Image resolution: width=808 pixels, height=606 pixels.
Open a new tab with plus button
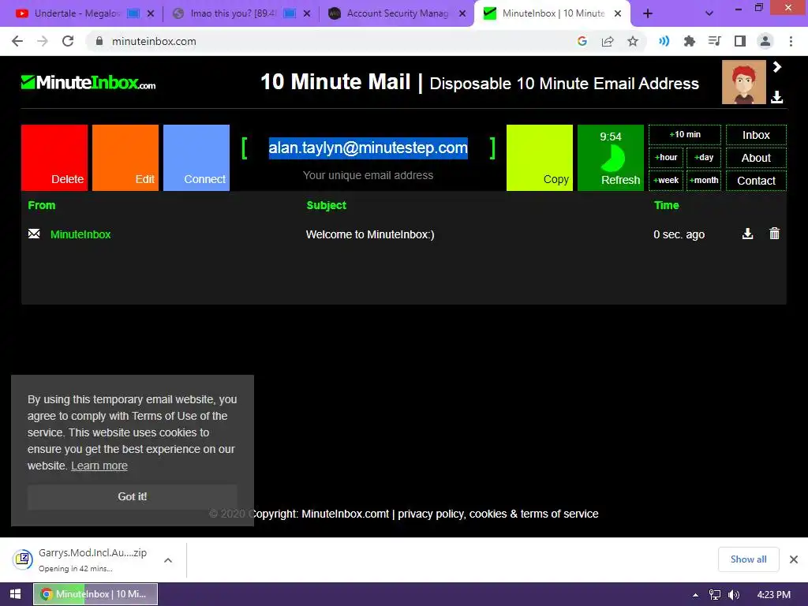648,13
